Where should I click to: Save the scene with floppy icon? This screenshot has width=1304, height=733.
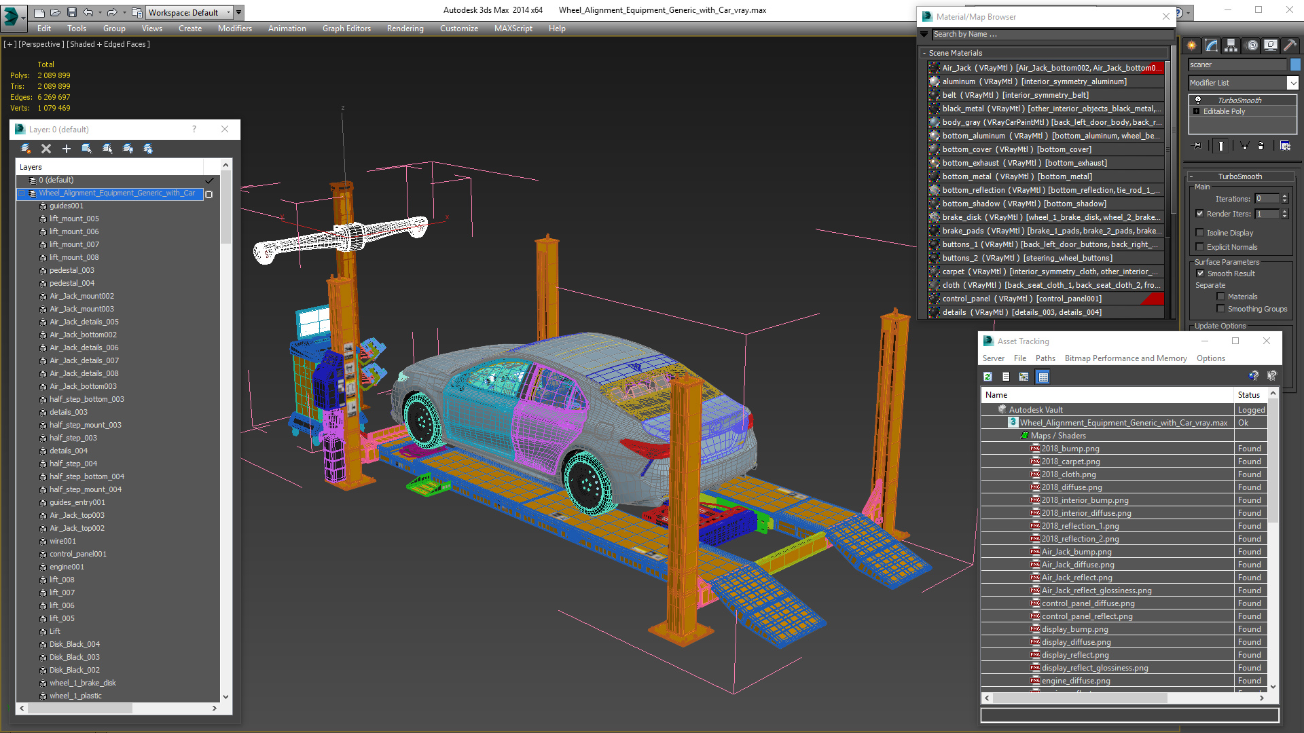pyautogui.click(x=71, y=12)
